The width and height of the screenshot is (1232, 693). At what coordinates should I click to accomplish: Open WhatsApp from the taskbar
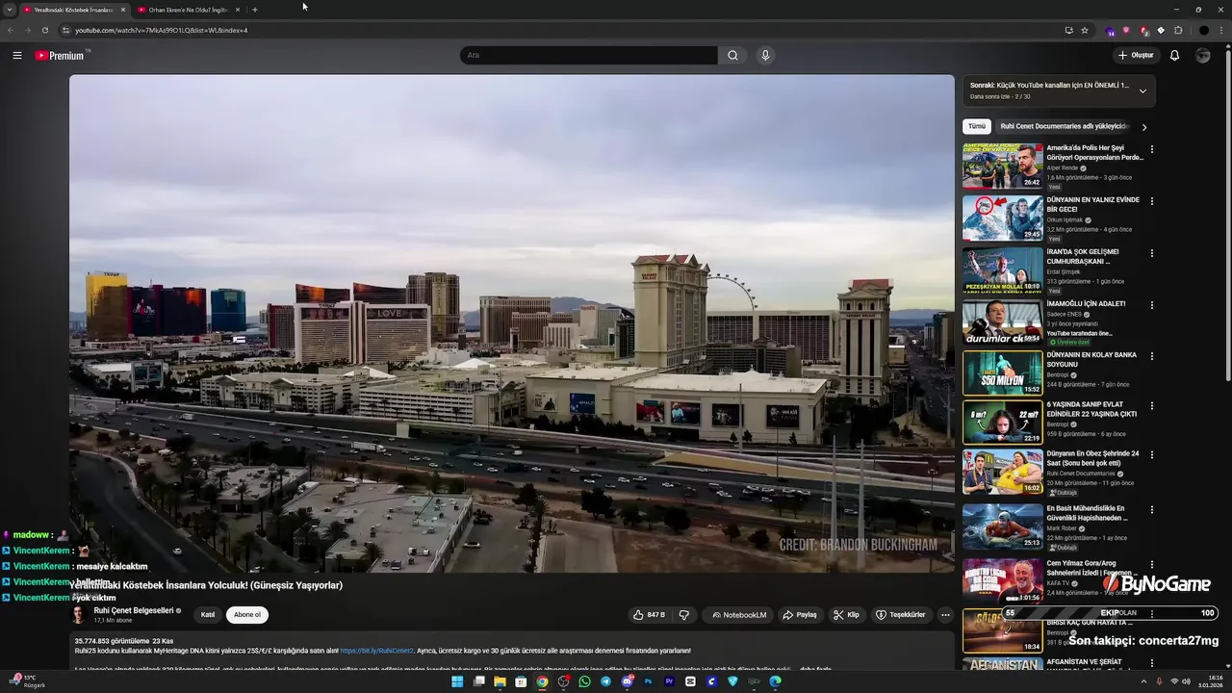click(x=584, y=681)
